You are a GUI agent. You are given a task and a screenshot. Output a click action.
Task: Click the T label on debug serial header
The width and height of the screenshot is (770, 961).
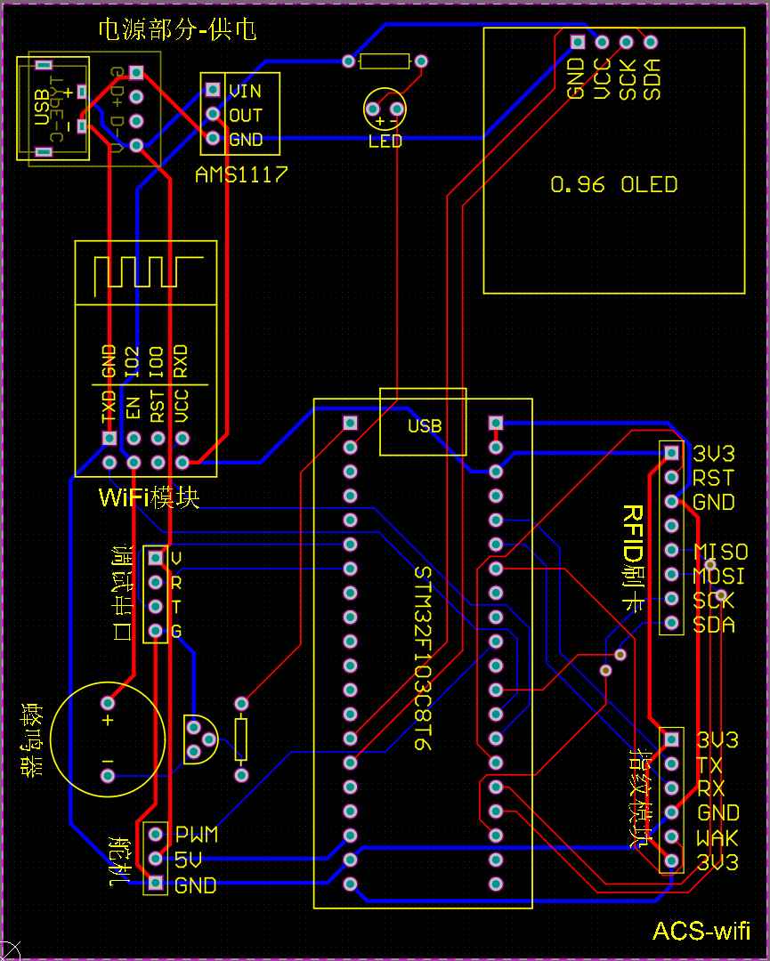[x=176, y=608]
